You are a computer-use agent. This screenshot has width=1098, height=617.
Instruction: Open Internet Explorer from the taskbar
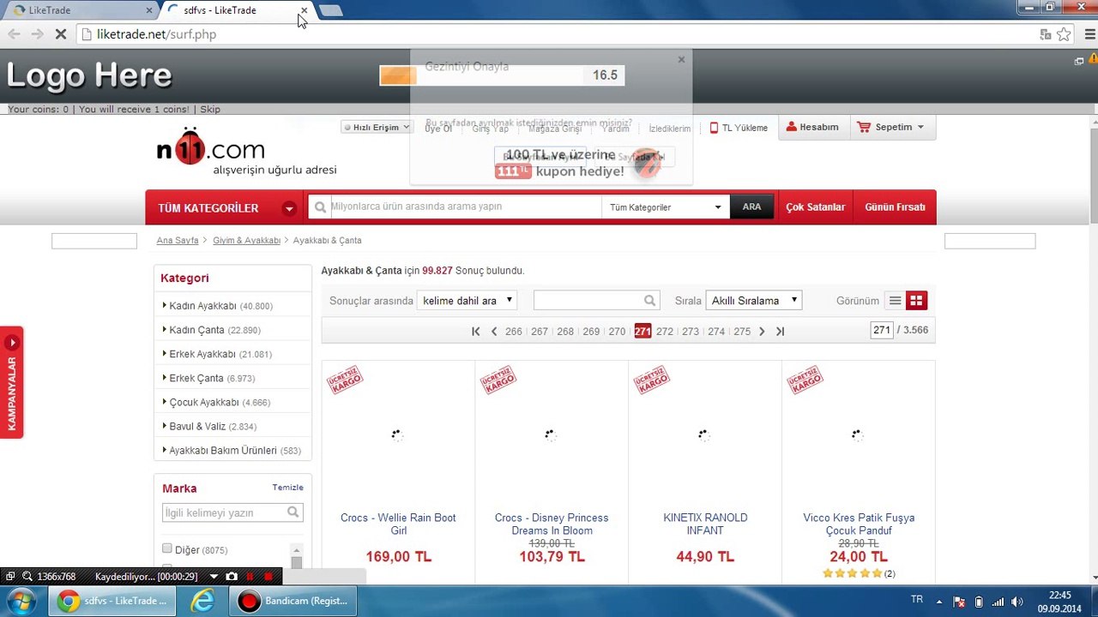tap(202, 601)
